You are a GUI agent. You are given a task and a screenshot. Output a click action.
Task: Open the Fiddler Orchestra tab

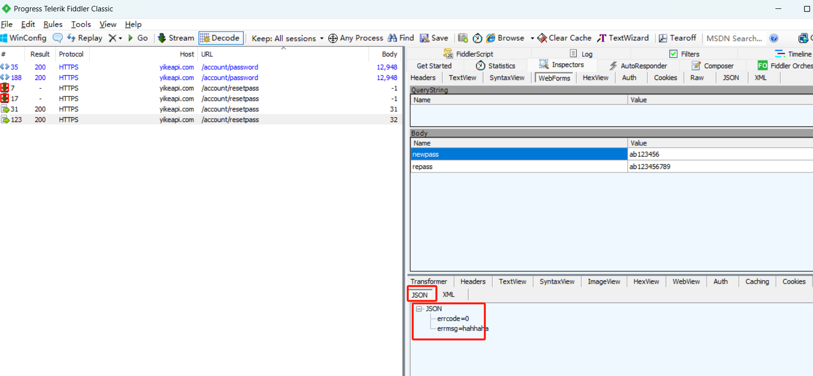coord(785,66)
